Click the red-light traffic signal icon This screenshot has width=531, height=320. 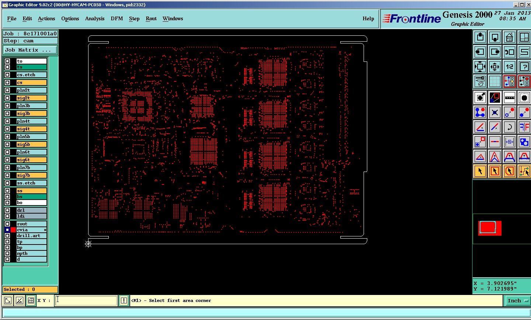click(524, 81)
